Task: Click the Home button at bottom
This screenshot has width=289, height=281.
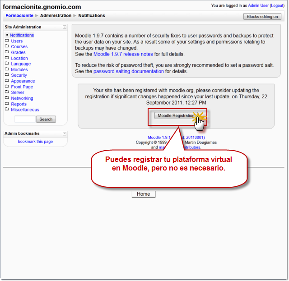Action: [x=144, y=194]
